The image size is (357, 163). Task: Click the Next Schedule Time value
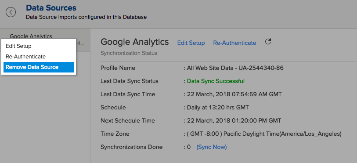[234, 120]
